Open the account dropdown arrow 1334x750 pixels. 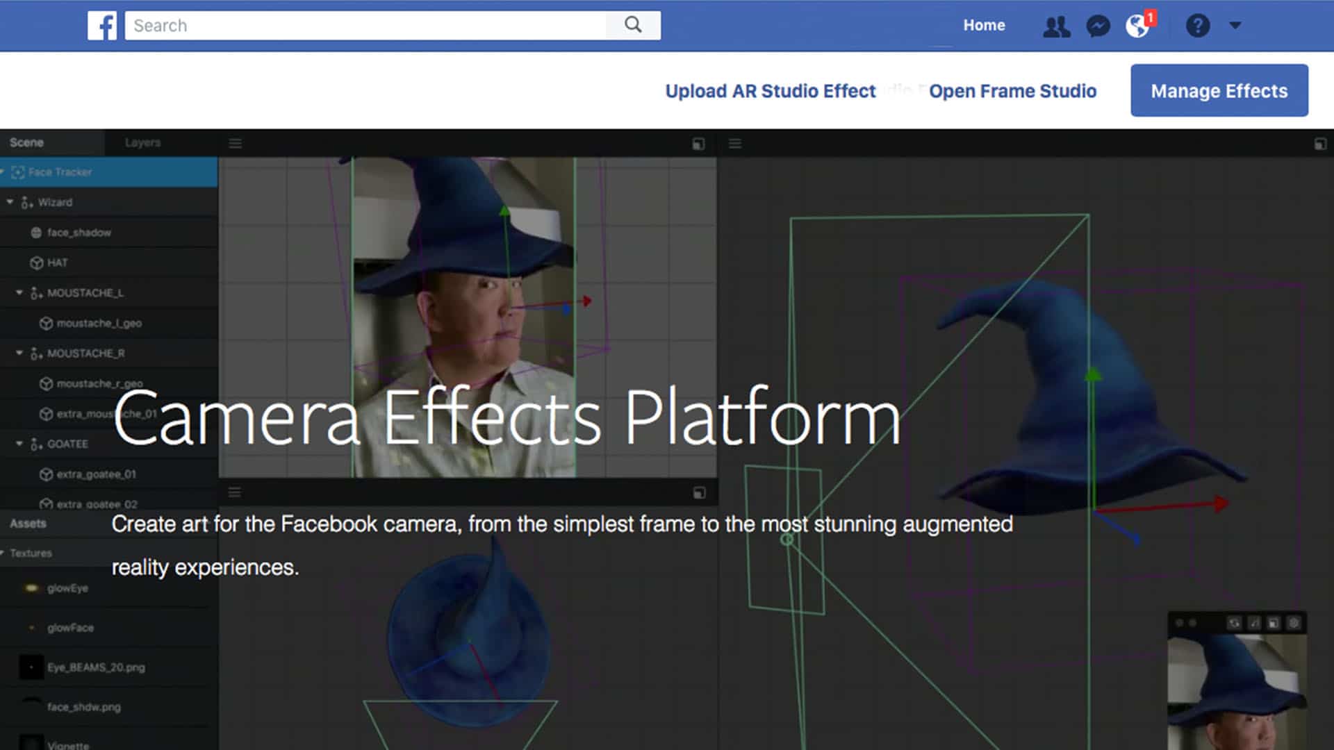(1235, 26)
